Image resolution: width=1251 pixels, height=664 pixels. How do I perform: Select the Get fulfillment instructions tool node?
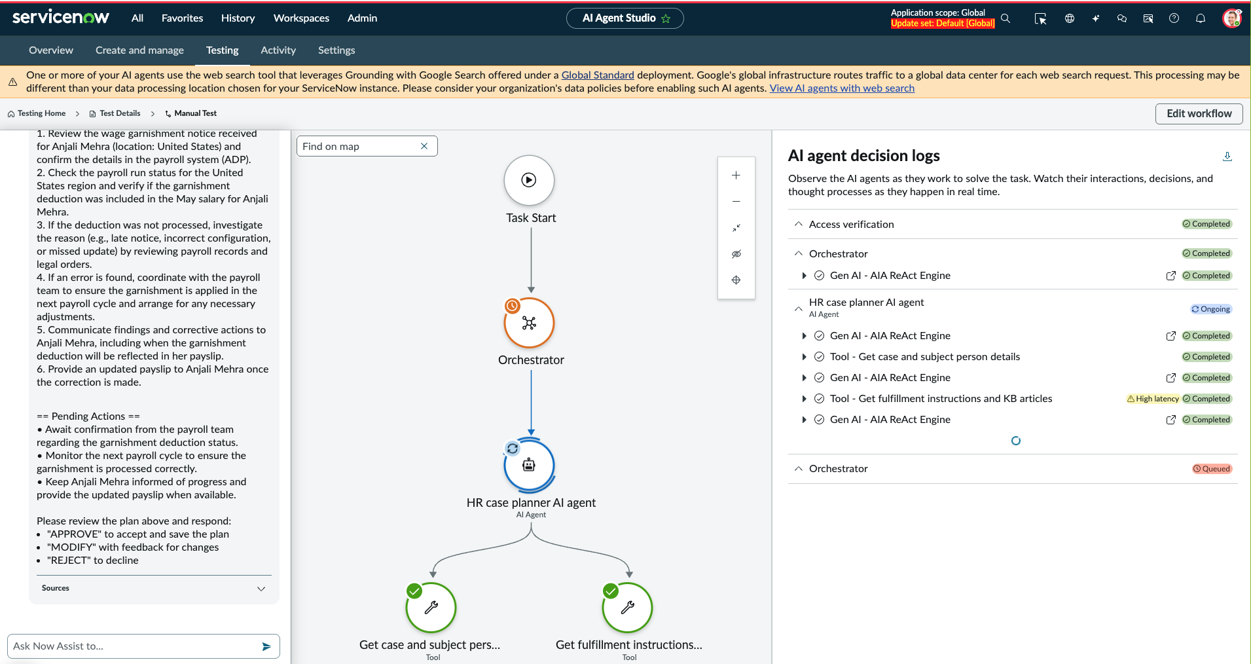(x=627, y=608)
